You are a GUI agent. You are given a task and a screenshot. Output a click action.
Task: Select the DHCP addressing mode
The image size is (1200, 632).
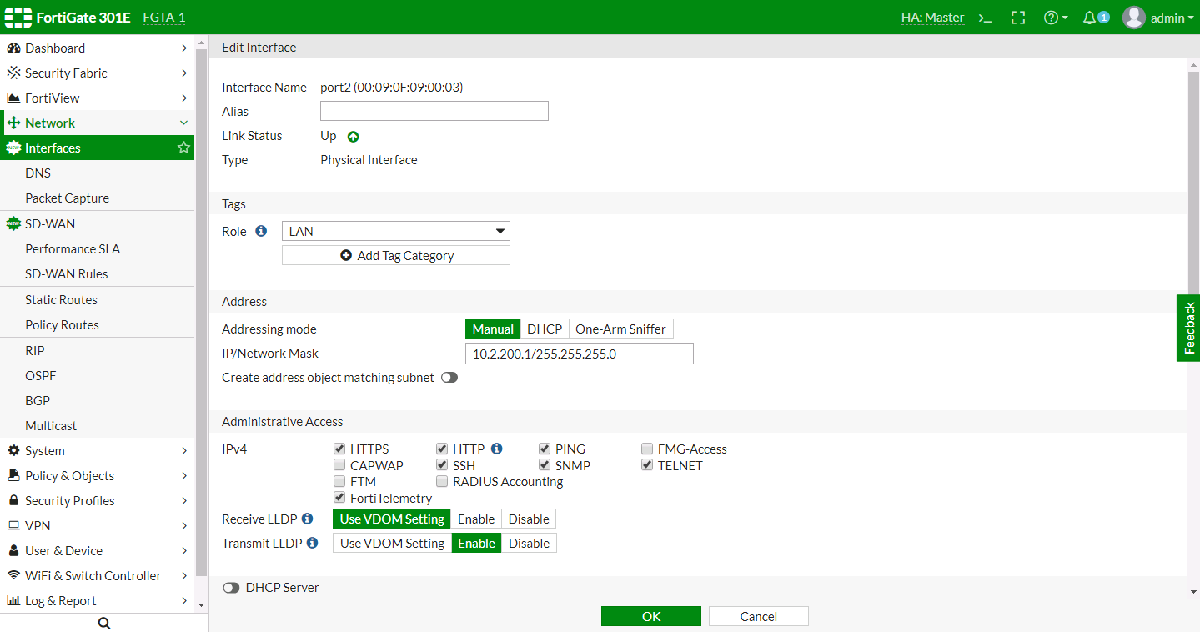point(545,329)
